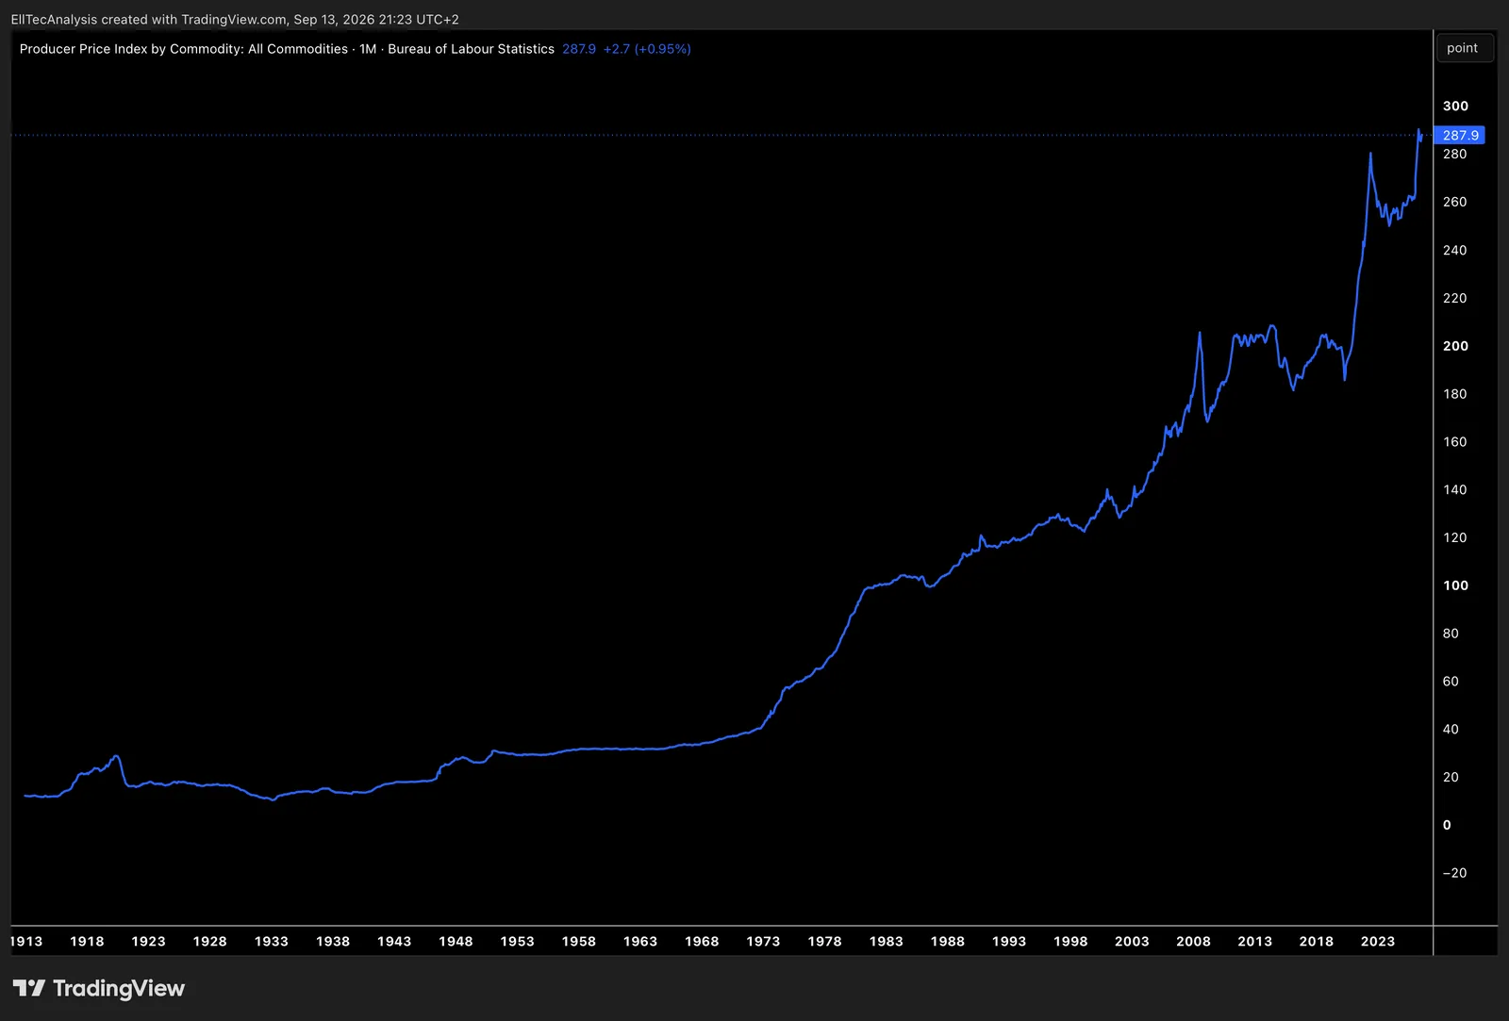
Task: Select the 1948 year label
Action: (x=456, y=941)
